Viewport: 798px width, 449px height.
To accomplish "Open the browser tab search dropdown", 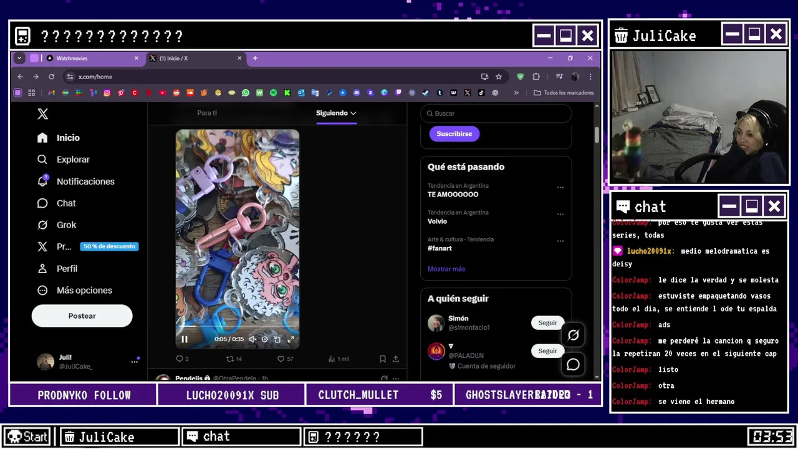I will tap(19, 58).
